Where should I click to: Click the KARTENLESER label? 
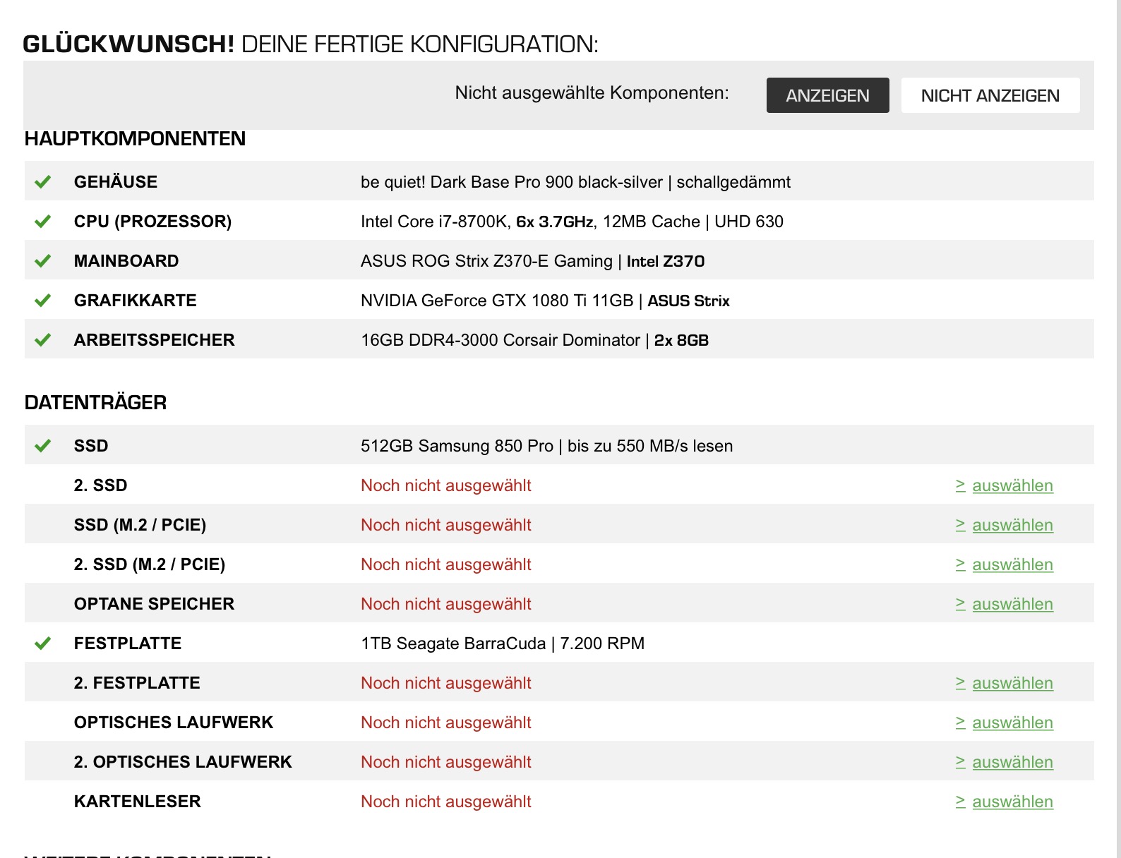[138, 802]
